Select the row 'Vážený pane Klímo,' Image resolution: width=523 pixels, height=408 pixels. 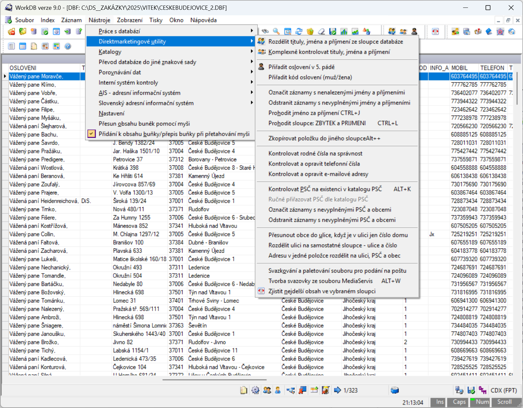pyautogui.click(x=44, y=84)
